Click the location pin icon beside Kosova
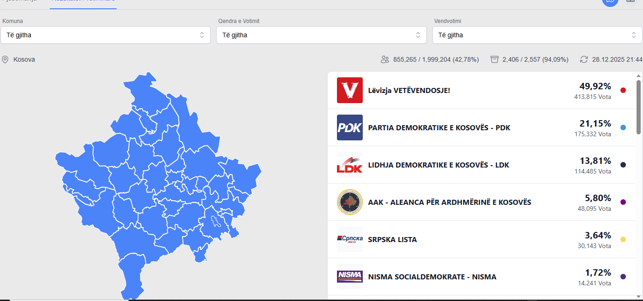This screenshot has height=301, width=643. (x=6, y=59)
